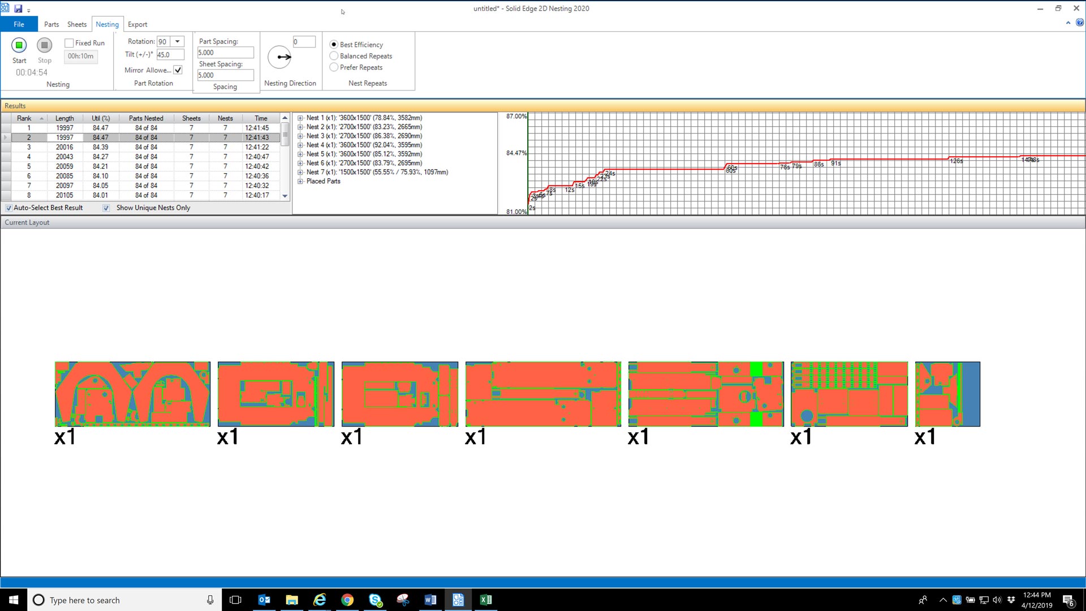Image resolution: width=1086 pixels, height=611 pixels.
Task: Select the Nesting tab in ribbon
Action: (x=107, y=24)
